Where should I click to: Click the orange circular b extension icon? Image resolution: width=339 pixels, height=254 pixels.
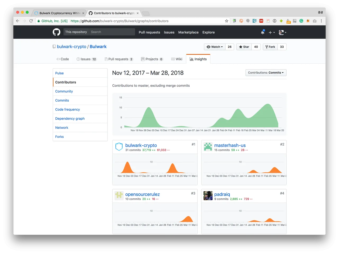pos(241,21)
